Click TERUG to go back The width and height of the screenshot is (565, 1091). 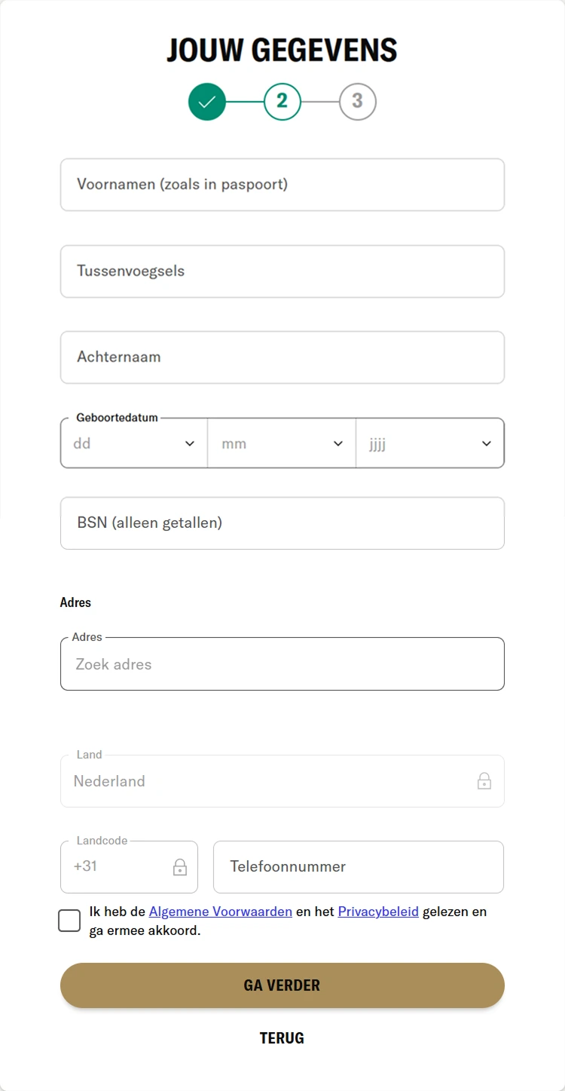click(282, 1037)
